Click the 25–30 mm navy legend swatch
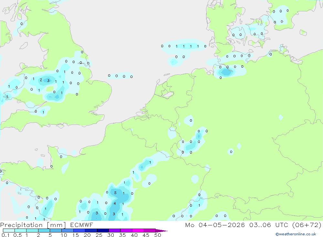The image size is (323, 237). pyautogui.click(x=103, y=231)
